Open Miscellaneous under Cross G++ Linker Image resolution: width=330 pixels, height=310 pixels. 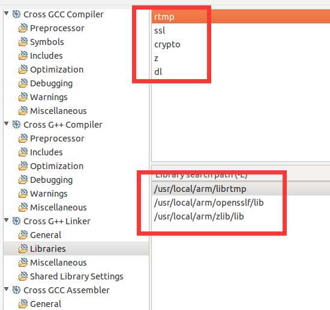click(58, 263)
